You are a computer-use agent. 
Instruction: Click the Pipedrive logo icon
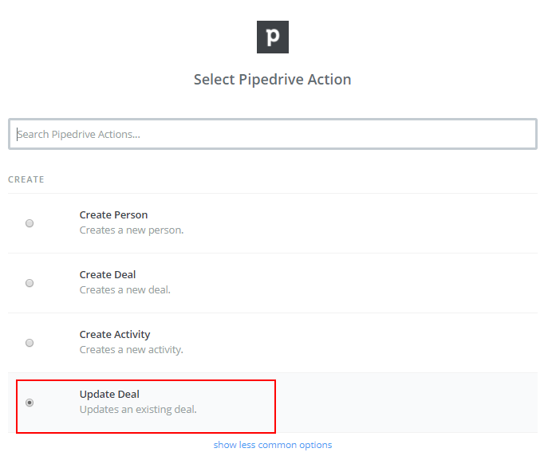[273, 37]
